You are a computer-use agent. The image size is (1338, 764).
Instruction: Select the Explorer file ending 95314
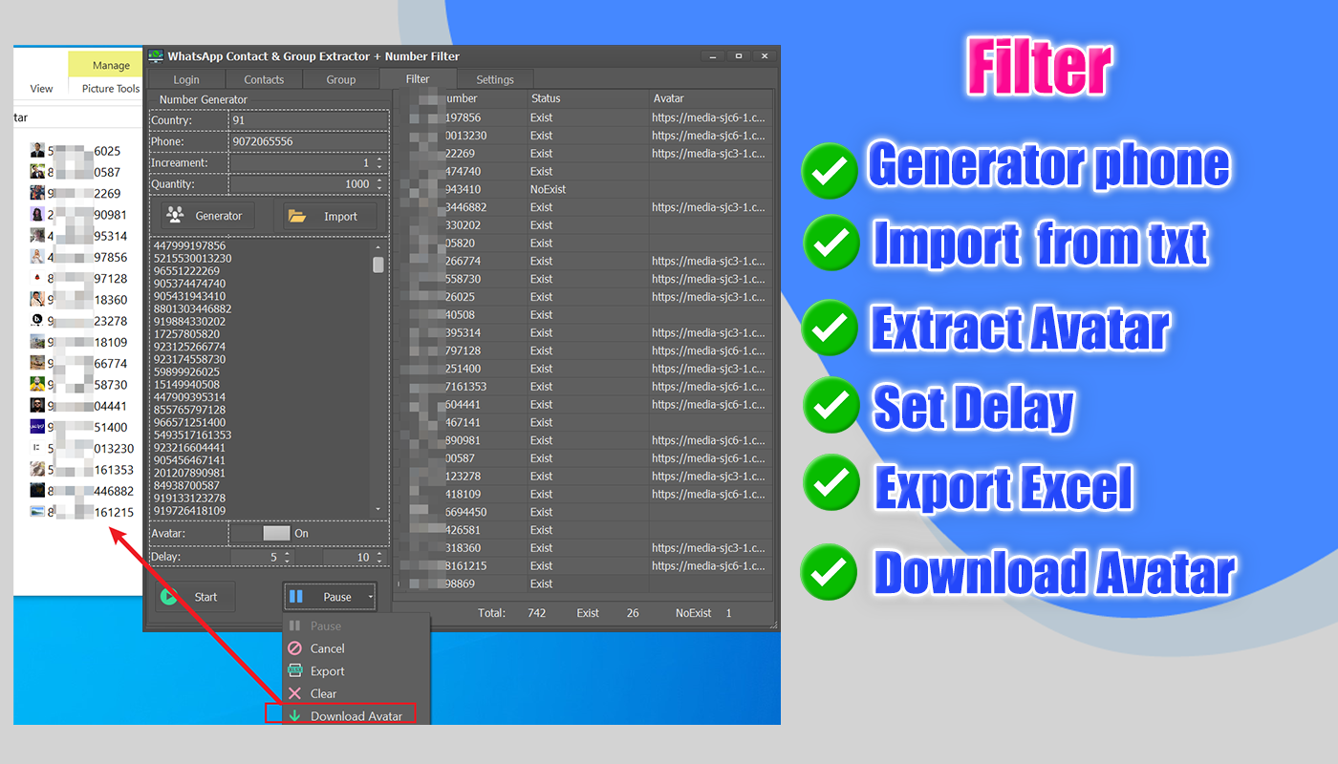click(x=78, y=236)
